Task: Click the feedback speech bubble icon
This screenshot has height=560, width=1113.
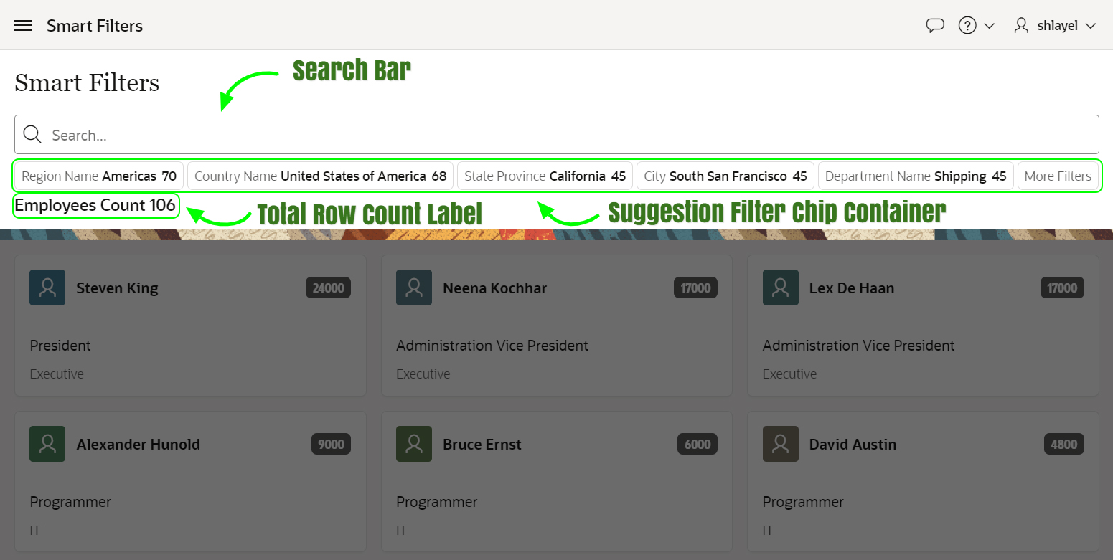Action: pos(934,26)
